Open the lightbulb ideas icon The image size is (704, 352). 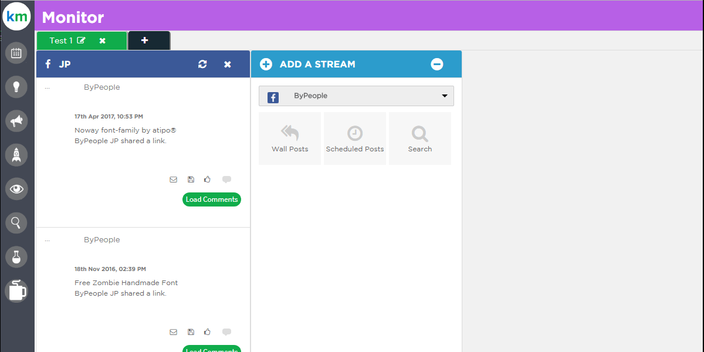tap(16, 87)
